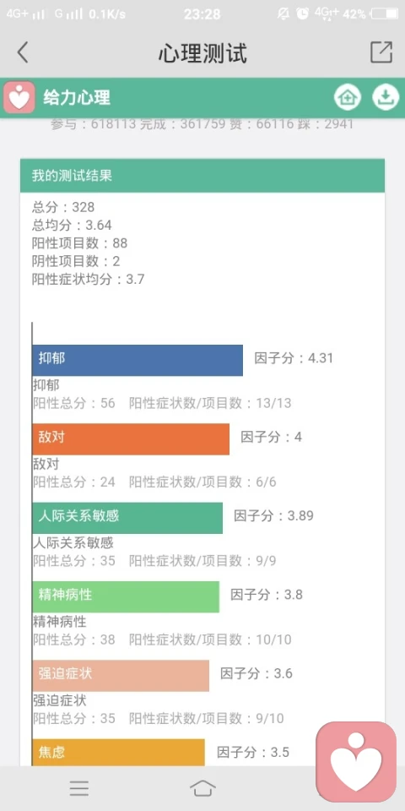The image size is (405, 811).
Task: Tap the yellow 焦虑 factor bar
Action: (x=118, y=753)
